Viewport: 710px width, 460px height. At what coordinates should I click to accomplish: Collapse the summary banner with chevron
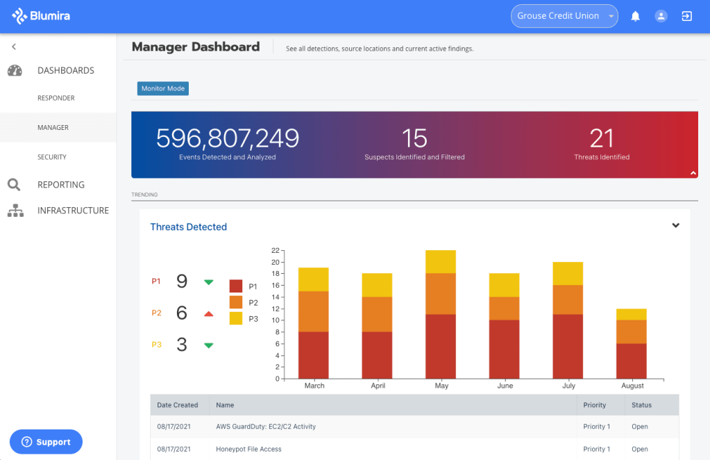point(692,172)
